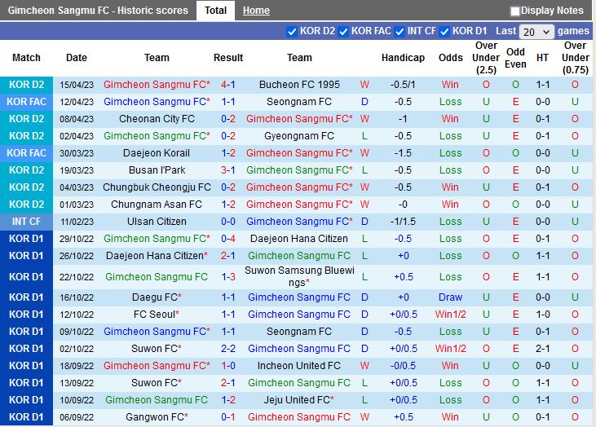Open the Last 20 games dropdown

click(x=536, y=32)
